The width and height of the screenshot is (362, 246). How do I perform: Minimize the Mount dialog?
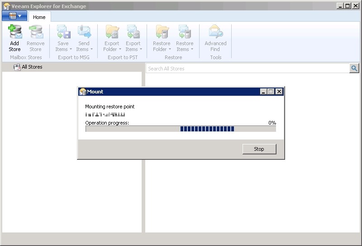tap(263, 92)
